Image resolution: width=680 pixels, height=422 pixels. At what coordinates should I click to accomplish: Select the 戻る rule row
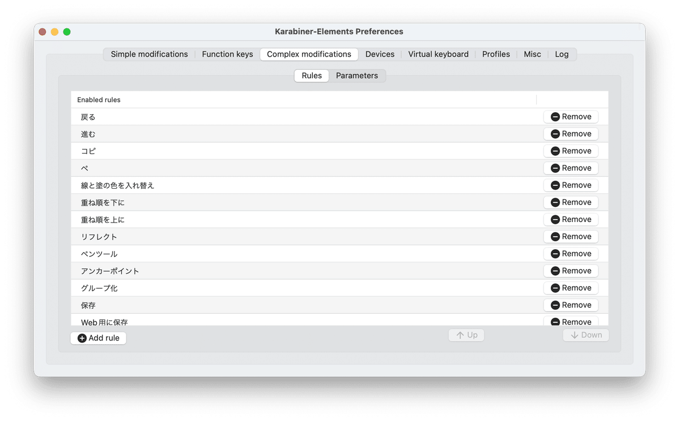(x=339, y=117)
